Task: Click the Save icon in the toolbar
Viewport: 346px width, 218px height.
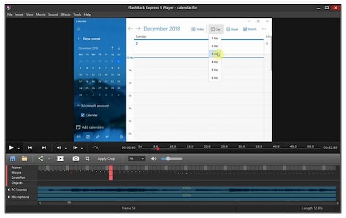Action: tap(13, 159)
